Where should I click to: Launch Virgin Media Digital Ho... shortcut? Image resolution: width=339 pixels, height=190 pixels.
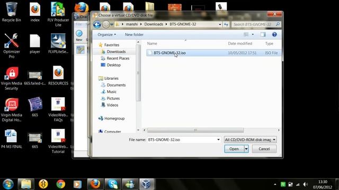(x=12, y=109)
